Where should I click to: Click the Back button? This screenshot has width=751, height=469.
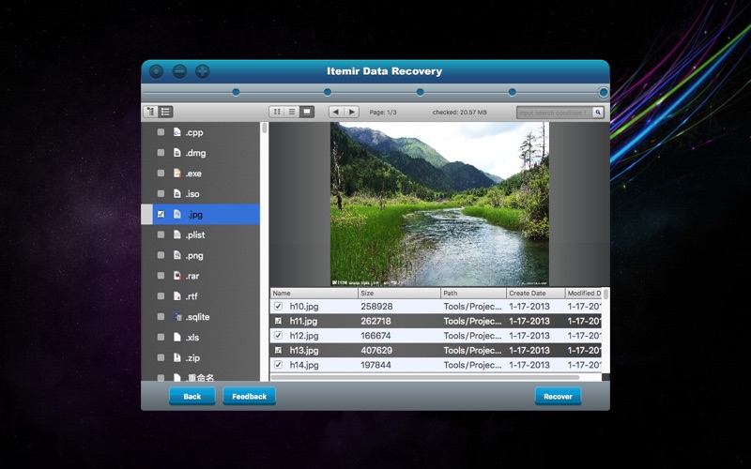tap(192, 396)
